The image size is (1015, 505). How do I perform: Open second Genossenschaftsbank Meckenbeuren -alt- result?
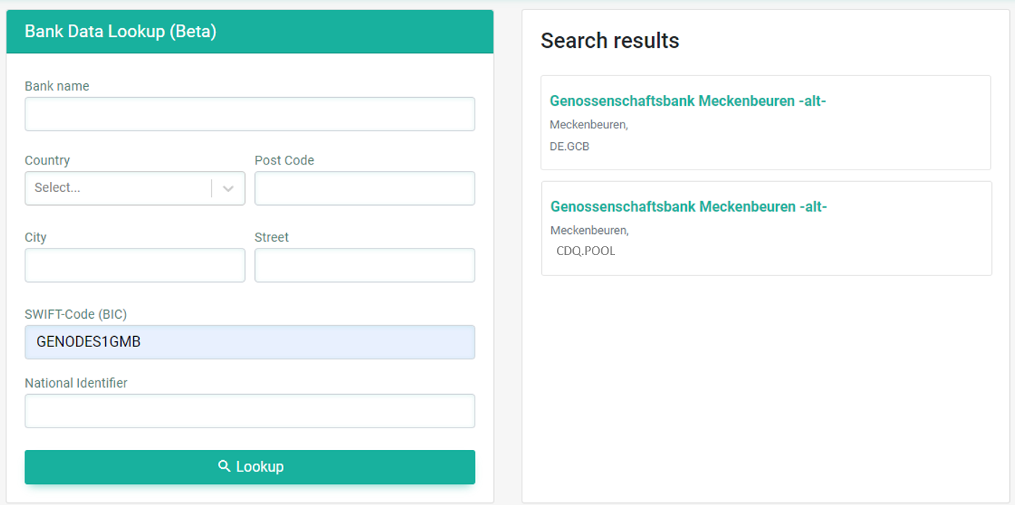click(688, 207)
